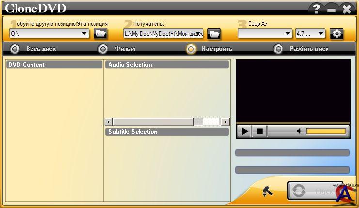
Task: Click the hammer tools icon
Action: click(x=267, y=191)
